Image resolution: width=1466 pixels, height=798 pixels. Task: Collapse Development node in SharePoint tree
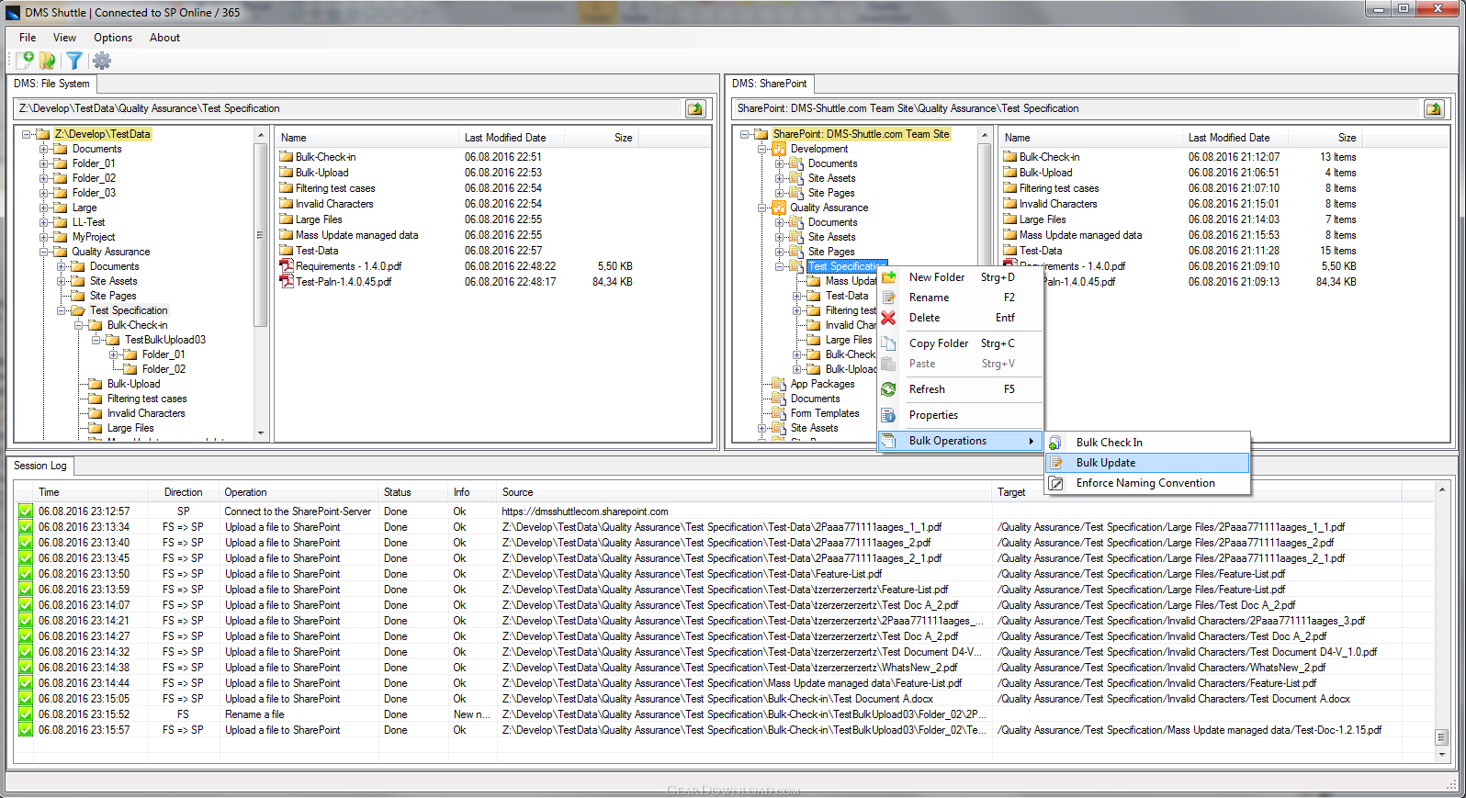[x=761, y=149]
